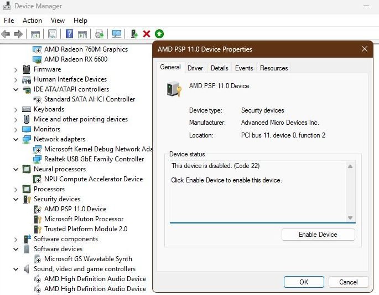The width and height of the screenshot is (379, 295).
Task: Click Device status scroll down arrow
Action: (x=350, y=218)
